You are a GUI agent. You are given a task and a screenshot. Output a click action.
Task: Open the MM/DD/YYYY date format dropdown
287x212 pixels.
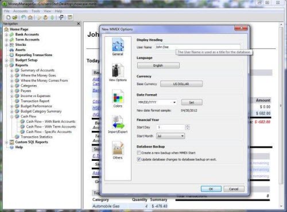pos(157,102)
